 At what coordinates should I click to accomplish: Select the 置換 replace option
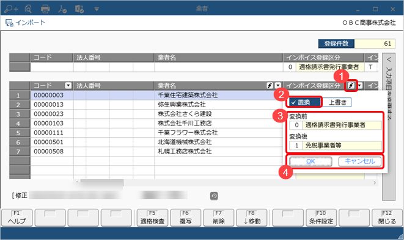(304, 102)
